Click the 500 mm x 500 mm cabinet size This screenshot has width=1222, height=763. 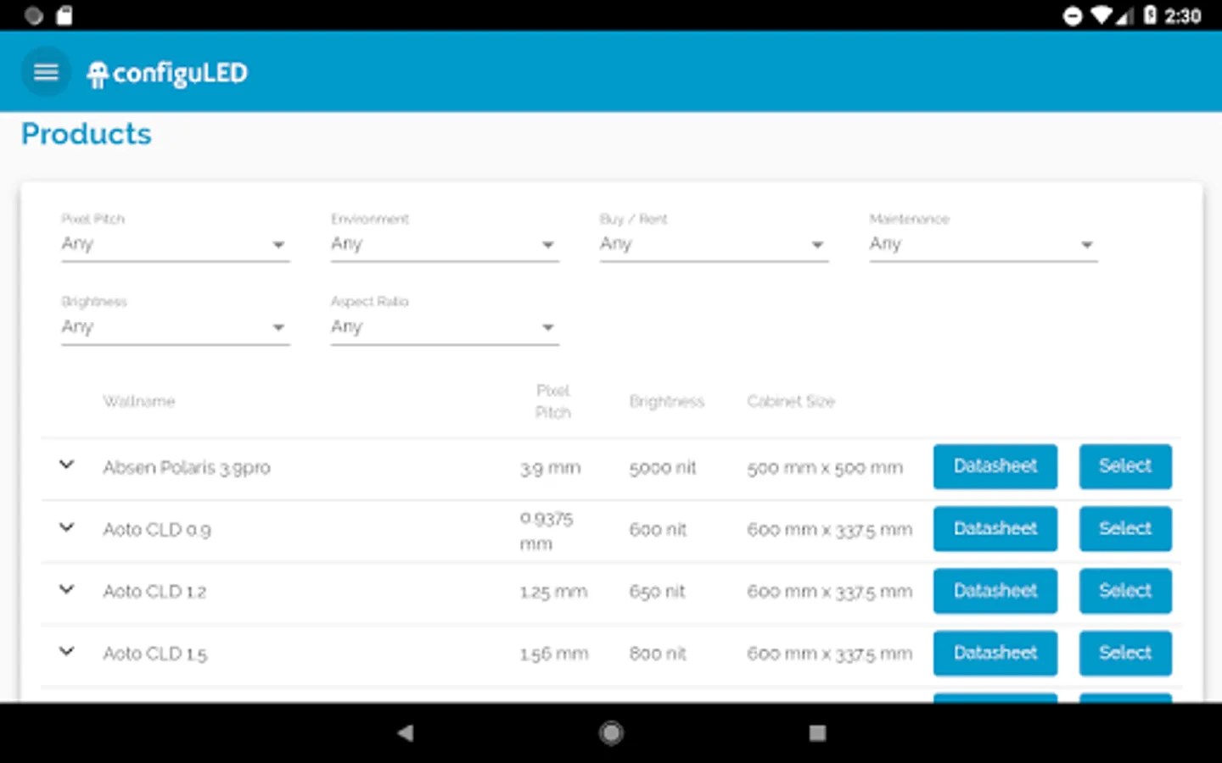[825, 467]
